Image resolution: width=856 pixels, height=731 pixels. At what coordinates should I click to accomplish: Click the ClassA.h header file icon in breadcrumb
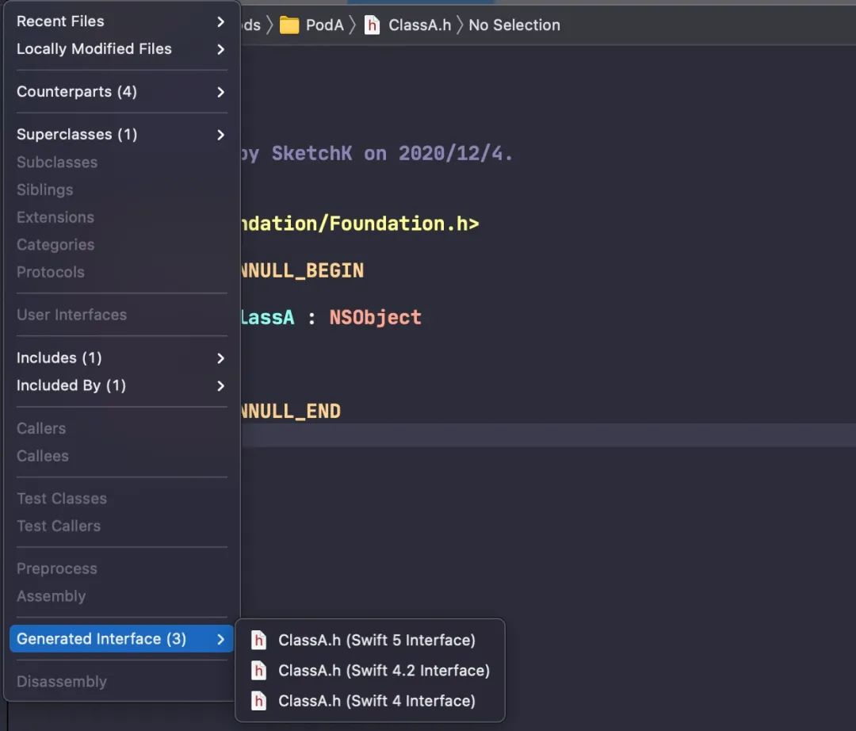(x=372, y=25)
